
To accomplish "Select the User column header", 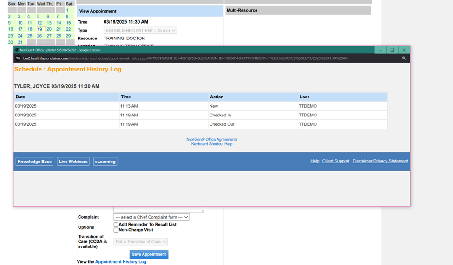I will click(x=342, y=97).
